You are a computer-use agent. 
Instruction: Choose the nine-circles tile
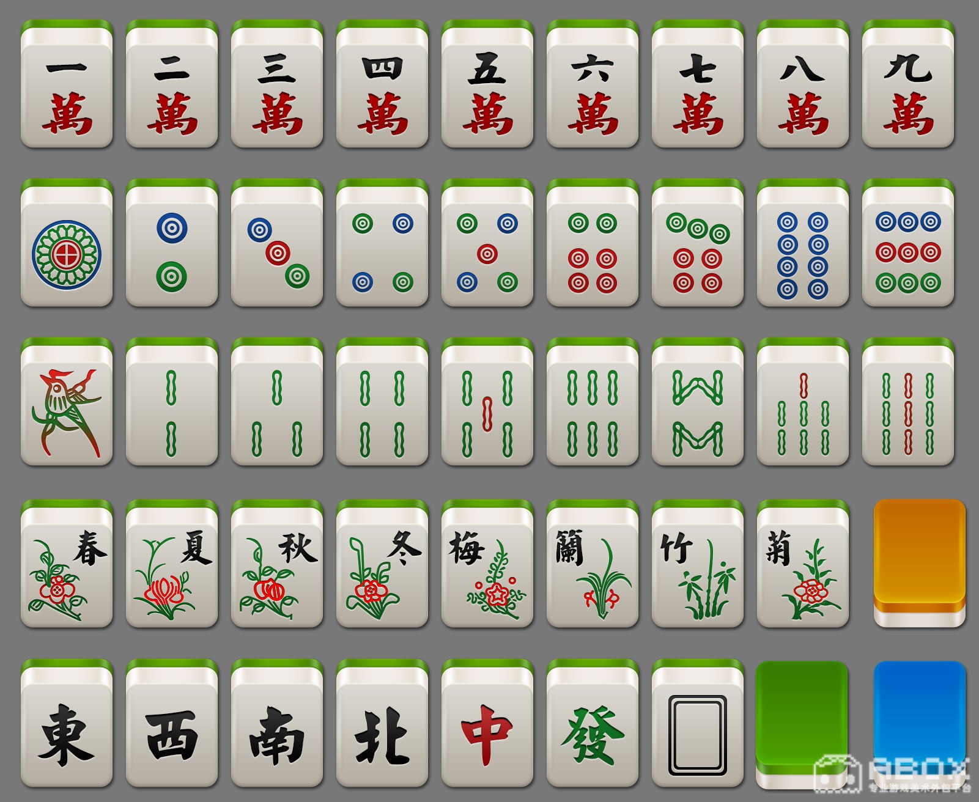[x=908, y=242]
